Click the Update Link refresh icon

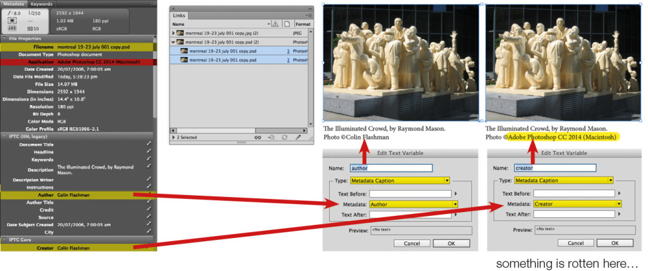[x=284, y=137]
